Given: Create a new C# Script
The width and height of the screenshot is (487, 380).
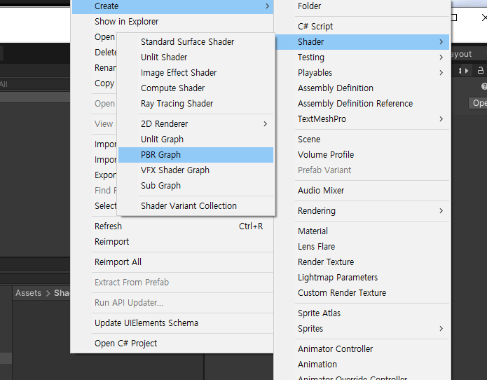Looking at the screenshot, I should 362,27.
